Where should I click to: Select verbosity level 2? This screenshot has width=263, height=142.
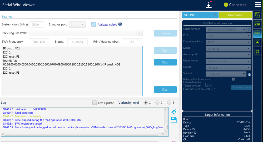[x=157, y=103]
